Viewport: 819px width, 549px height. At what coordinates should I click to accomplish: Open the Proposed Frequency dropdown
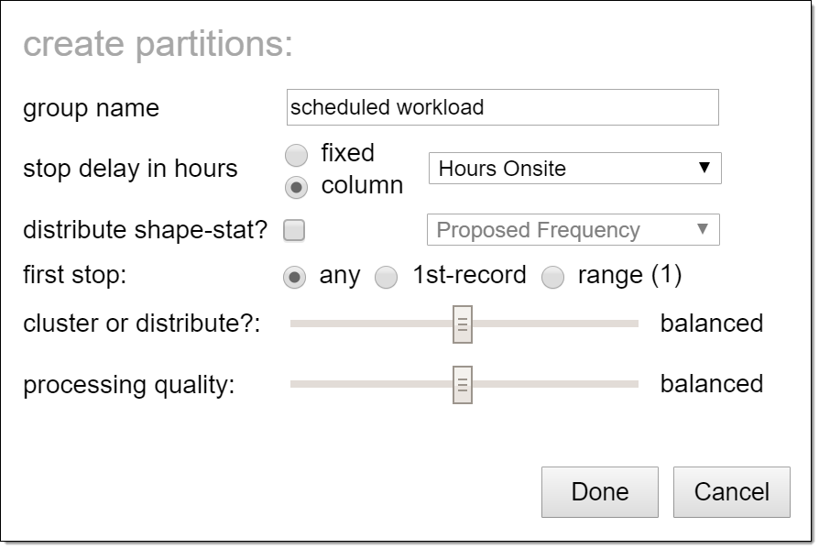click(573, 230)
